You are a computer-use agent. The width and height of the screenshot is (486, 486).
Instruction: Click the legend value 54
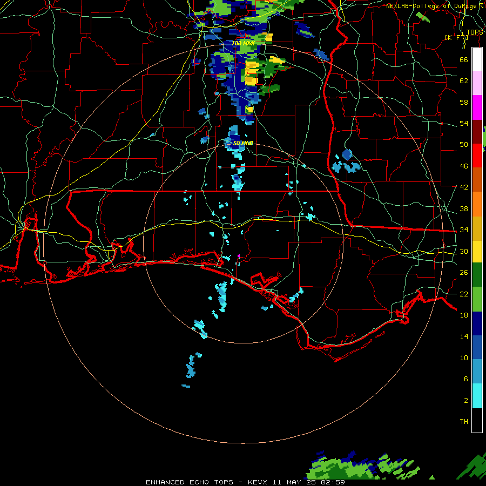(x=464, y=123)
